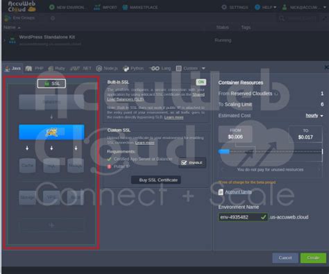
Task: Open the Marketplace icon
Action: click(125, 7)
